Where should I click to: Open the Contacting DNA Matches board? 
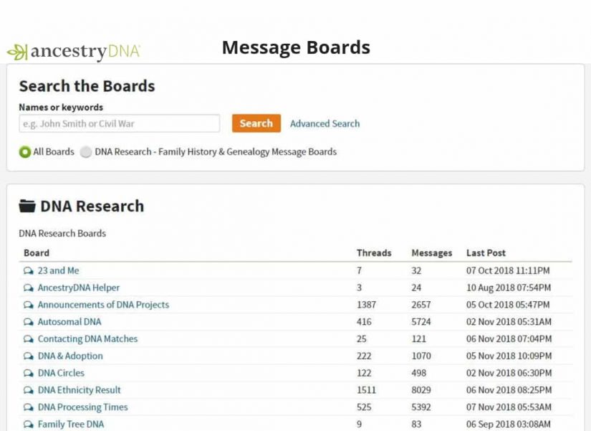(87, 338)
